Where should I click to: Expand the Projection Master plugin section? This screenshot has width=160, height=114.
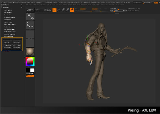[10, 17]
